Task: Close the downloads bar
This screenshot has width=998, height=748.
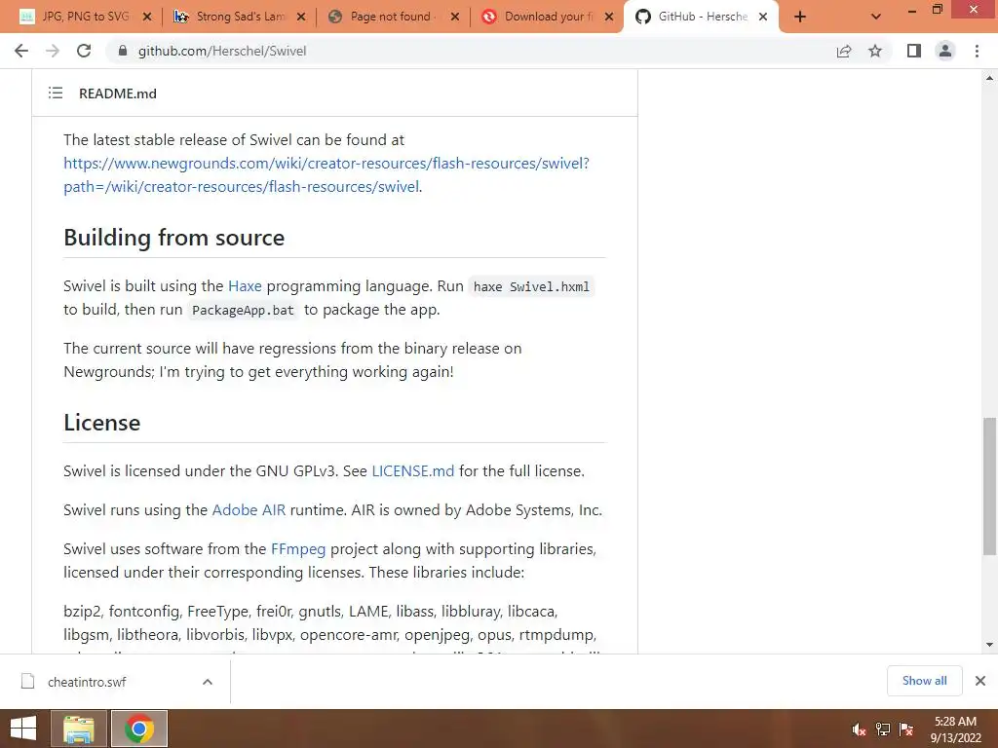Action: point(980,681)
